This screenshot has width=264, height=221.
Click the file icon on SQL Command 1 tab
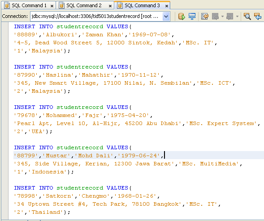coord(7,5)
